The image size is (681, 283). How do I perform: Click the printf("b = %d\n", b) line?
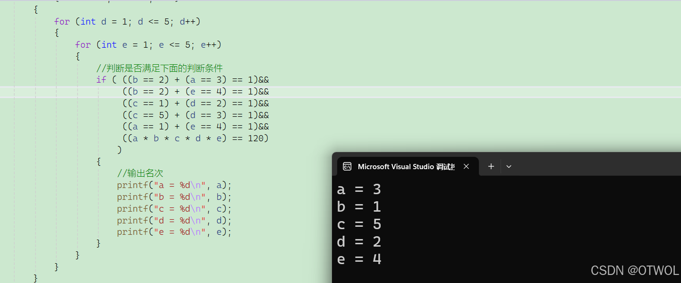174,197
